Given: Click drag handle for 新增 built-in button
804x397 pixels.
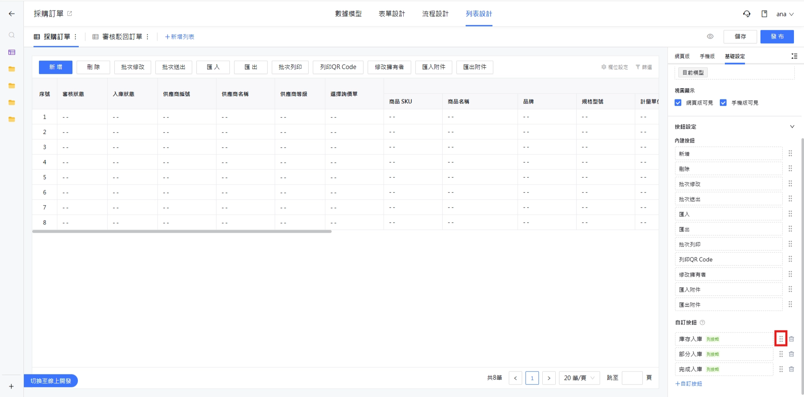Looking at the screenshot, I should 790,153.
